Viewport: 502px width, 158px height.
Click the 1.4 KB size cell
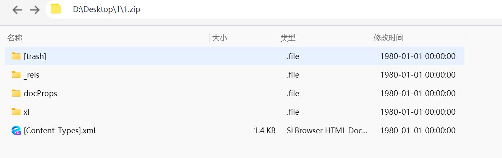tap(265, 130)
